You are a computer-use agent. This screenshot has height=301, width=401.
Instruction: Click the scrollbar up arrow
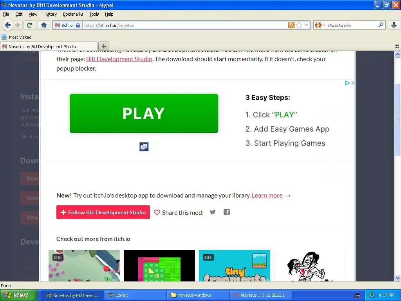click(x=397, y=54)
